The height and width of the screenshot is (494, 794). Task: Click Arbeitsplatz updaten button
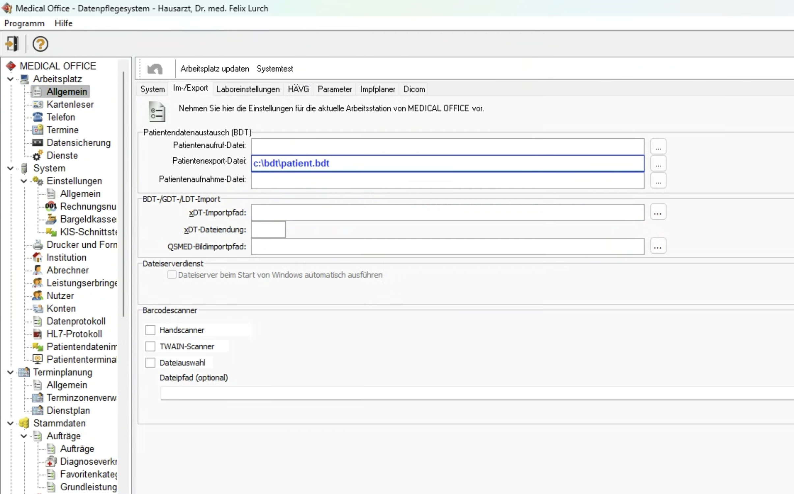pyautogui.click(x=214, y=69)
